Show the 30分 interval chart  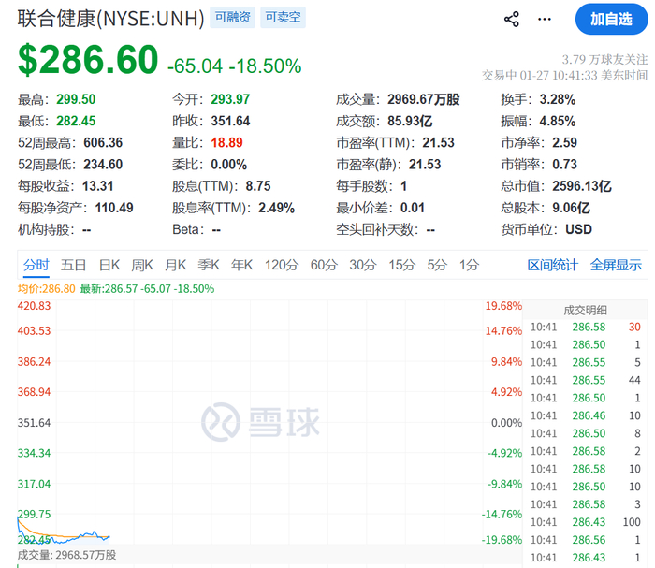tap(363, 265)
